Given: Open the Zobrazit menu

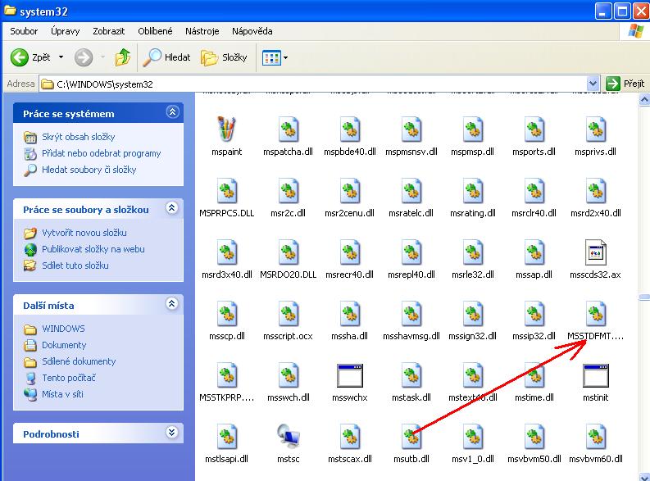Looking at the screenshot, I should point(109,31).
